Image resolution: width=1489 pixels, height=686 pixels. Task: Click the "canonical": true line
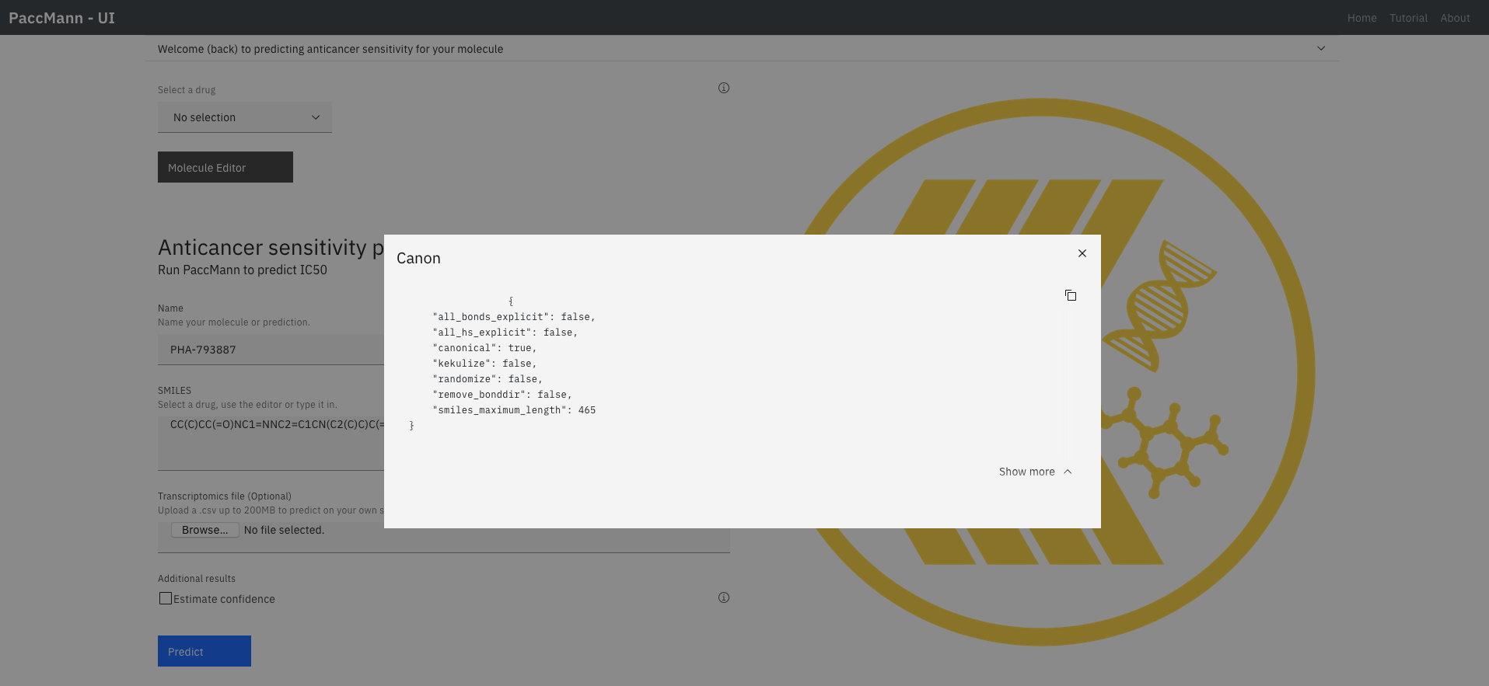[484, 348]
